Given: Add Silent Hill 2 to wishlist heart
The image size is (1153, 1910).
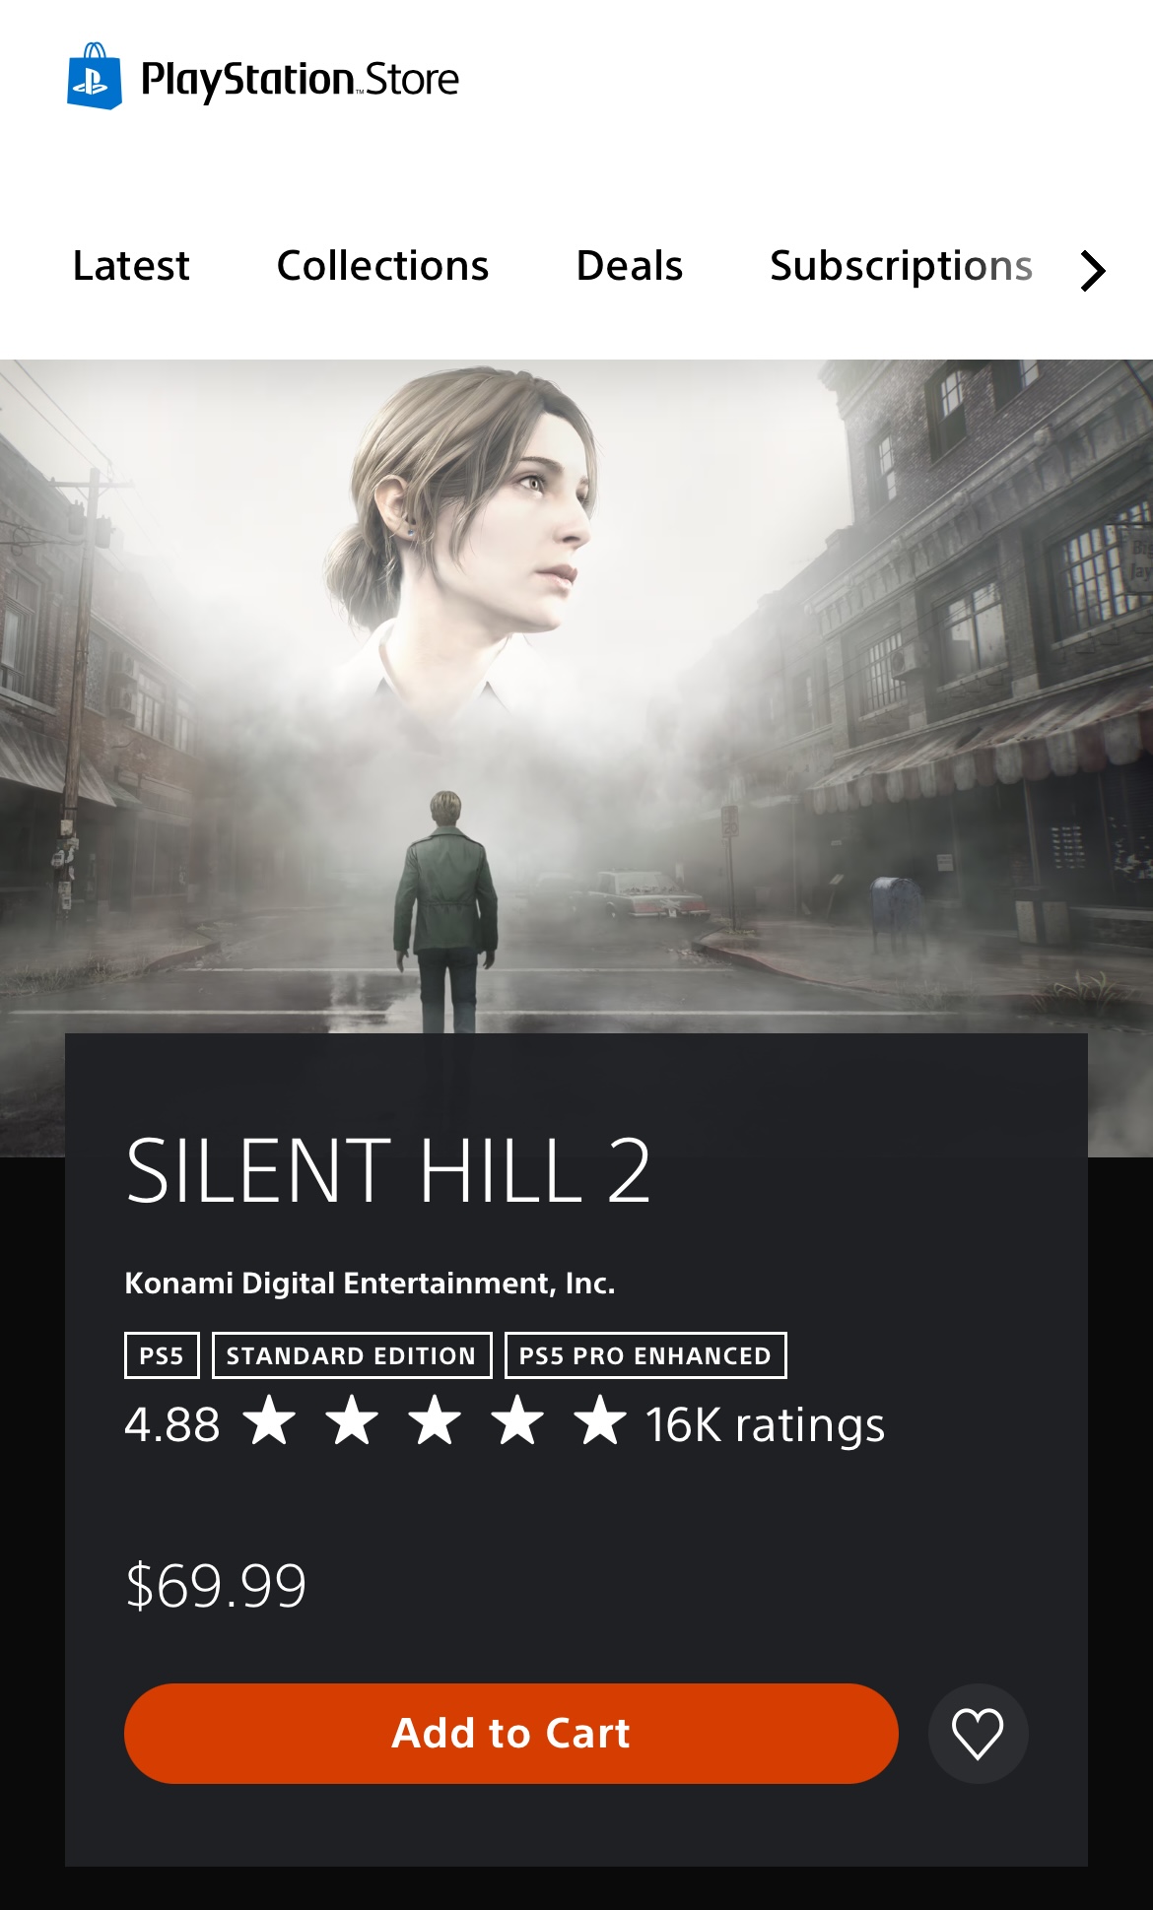Looking at the screenshot, I should pos(978,1734).
